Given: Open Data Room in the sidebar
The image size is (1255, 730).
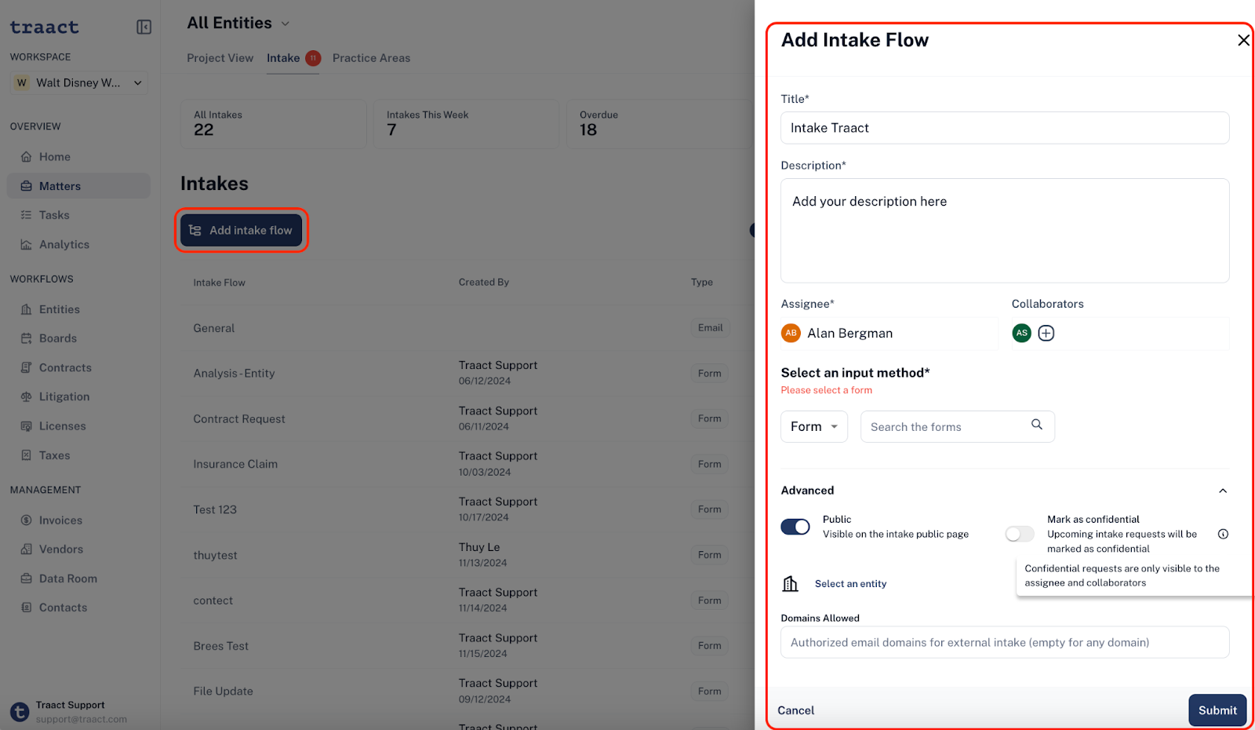Looking at the screenshot, I should (x=68, y=579).
